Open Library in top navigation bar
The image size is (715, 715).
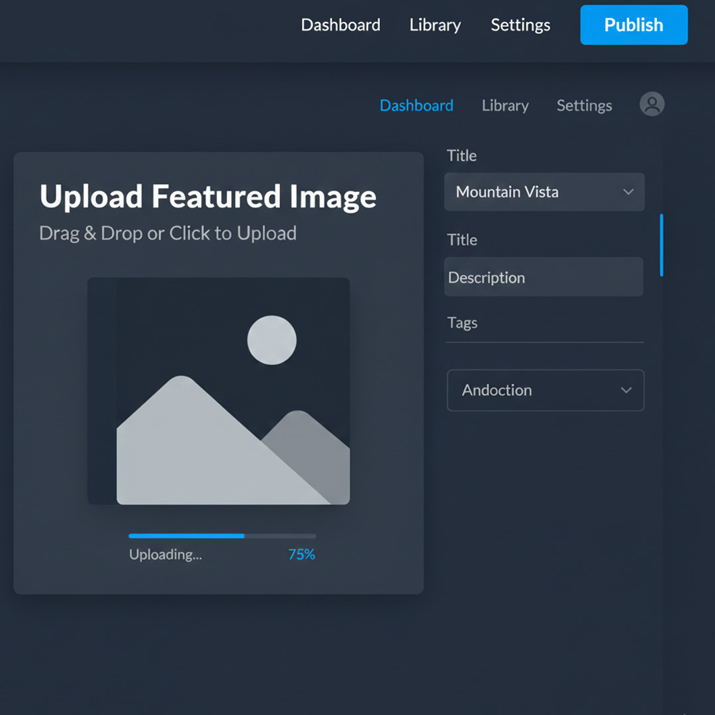pos(435,25)
